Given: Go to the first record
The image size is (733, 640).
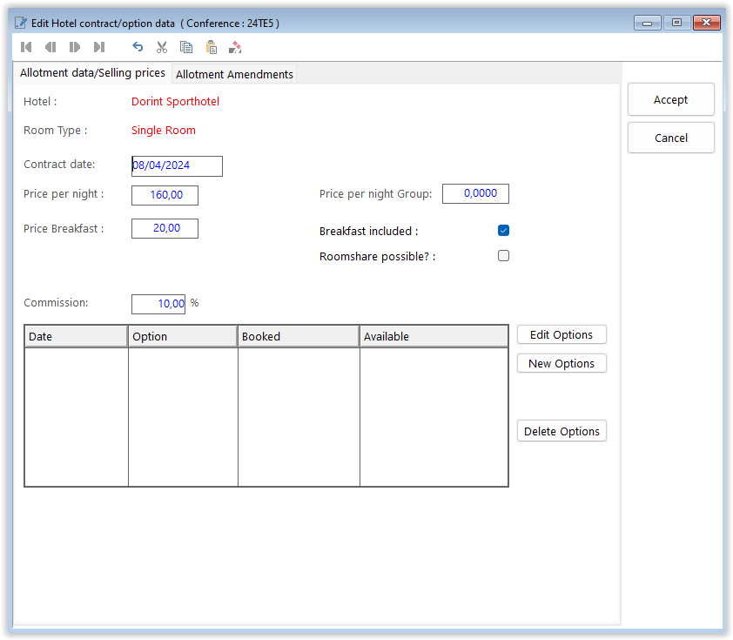Looking at the screenshot, I should click(26, 47).
